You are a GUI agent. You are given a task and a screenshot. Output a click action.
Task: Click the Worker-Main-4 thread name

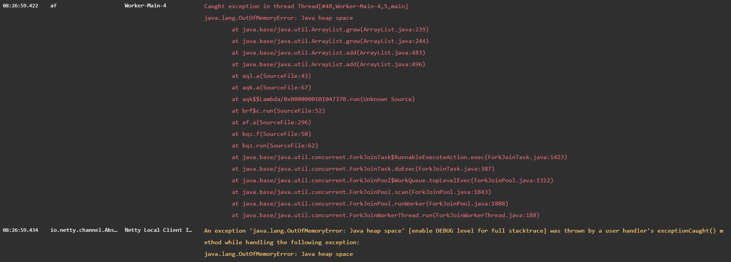pyautogui.click(x=145, y=6)
